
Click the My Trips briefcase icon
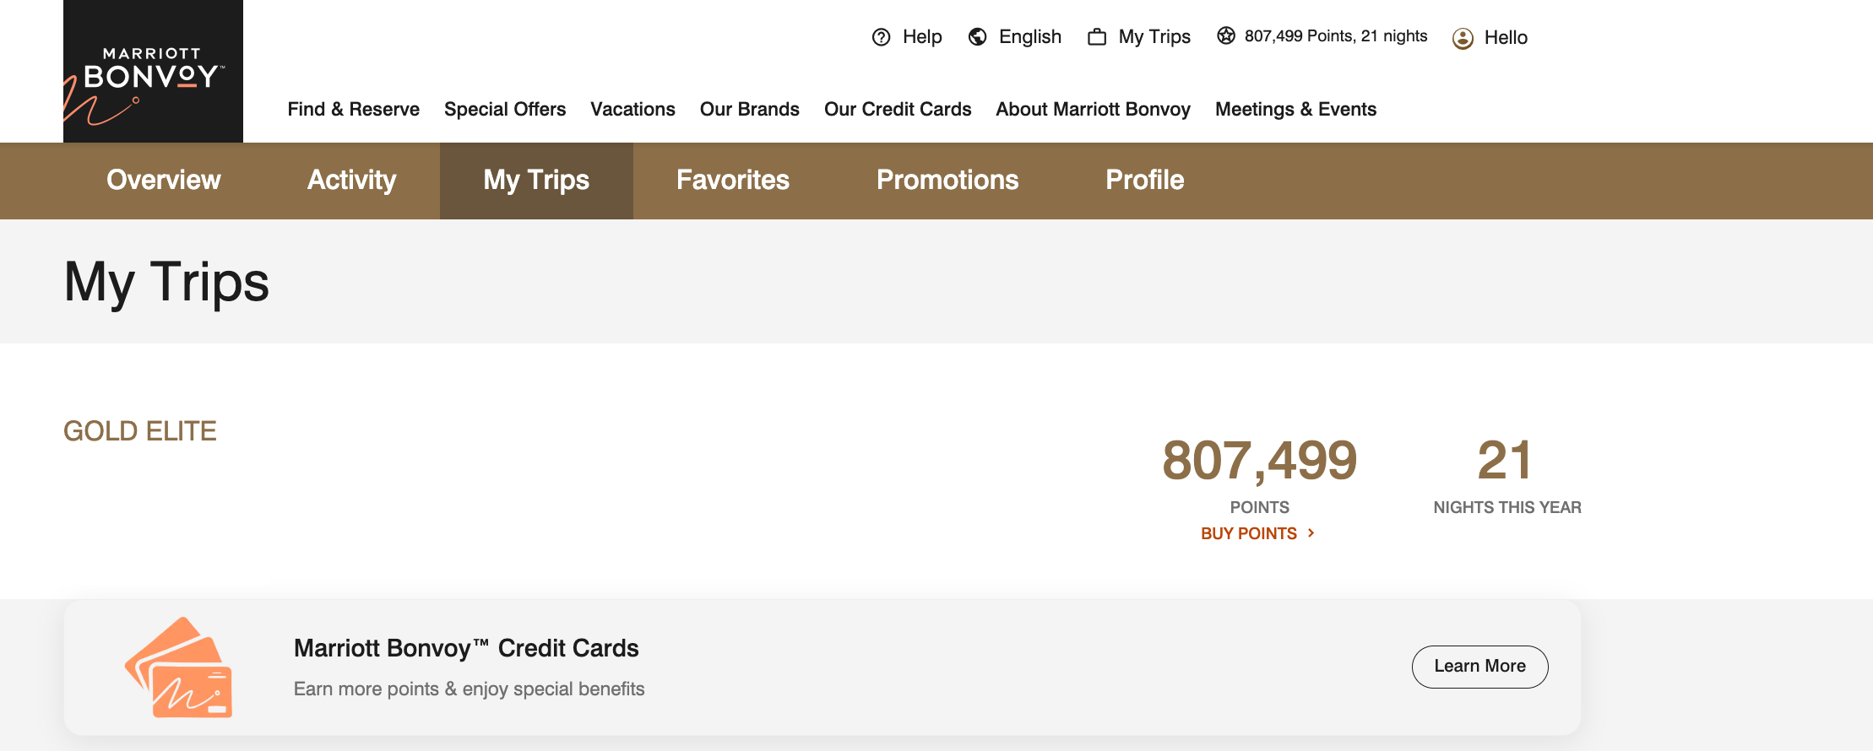pos(1096,36)
